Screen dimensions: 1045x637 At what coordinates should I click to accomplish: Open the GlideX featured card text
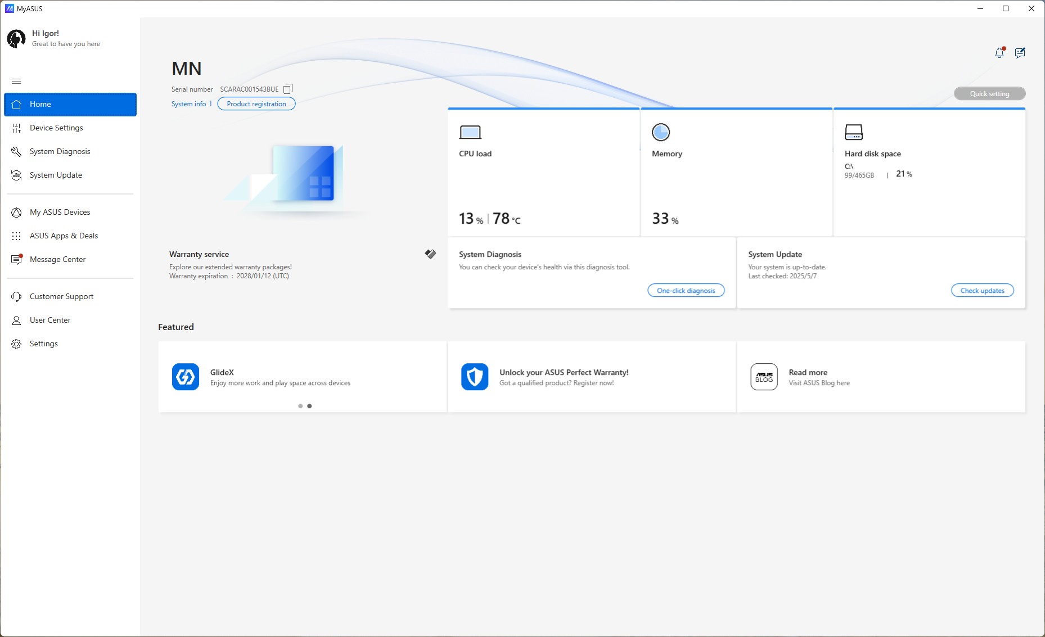point(280,377)
